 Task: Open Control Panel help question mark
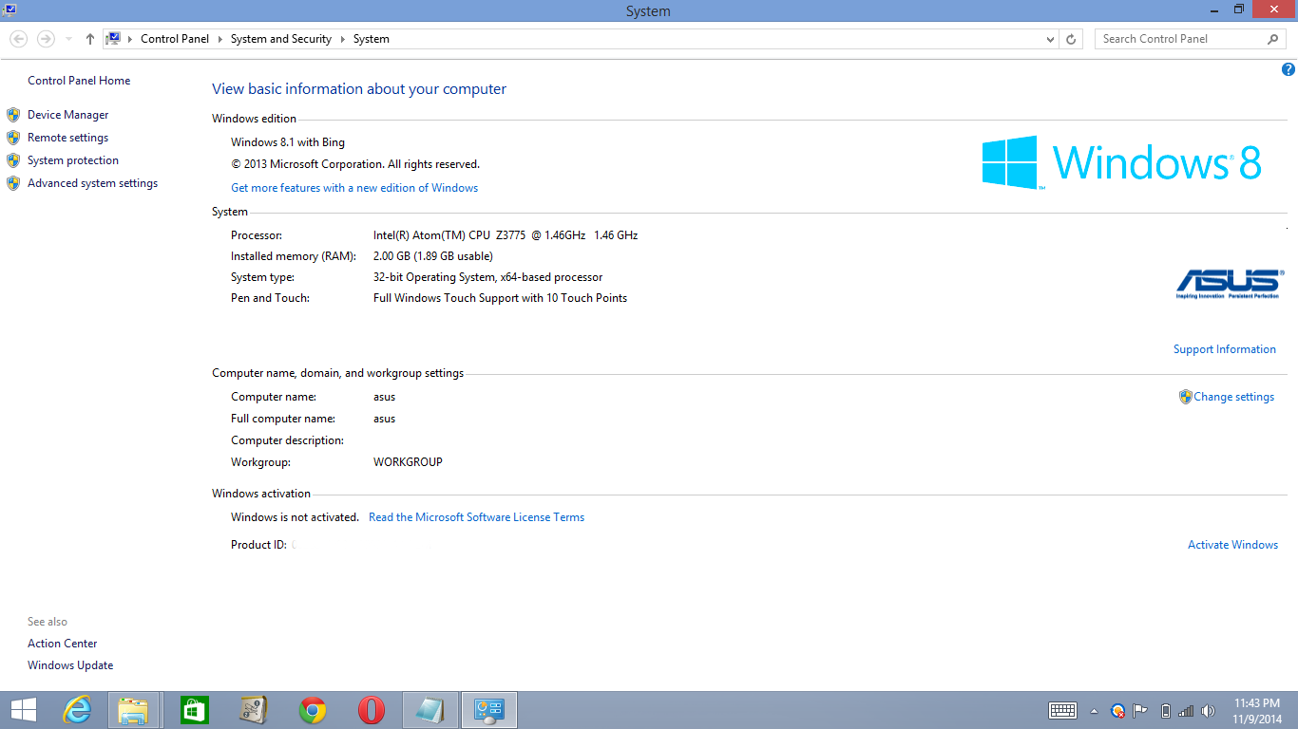coord(1288,69)
